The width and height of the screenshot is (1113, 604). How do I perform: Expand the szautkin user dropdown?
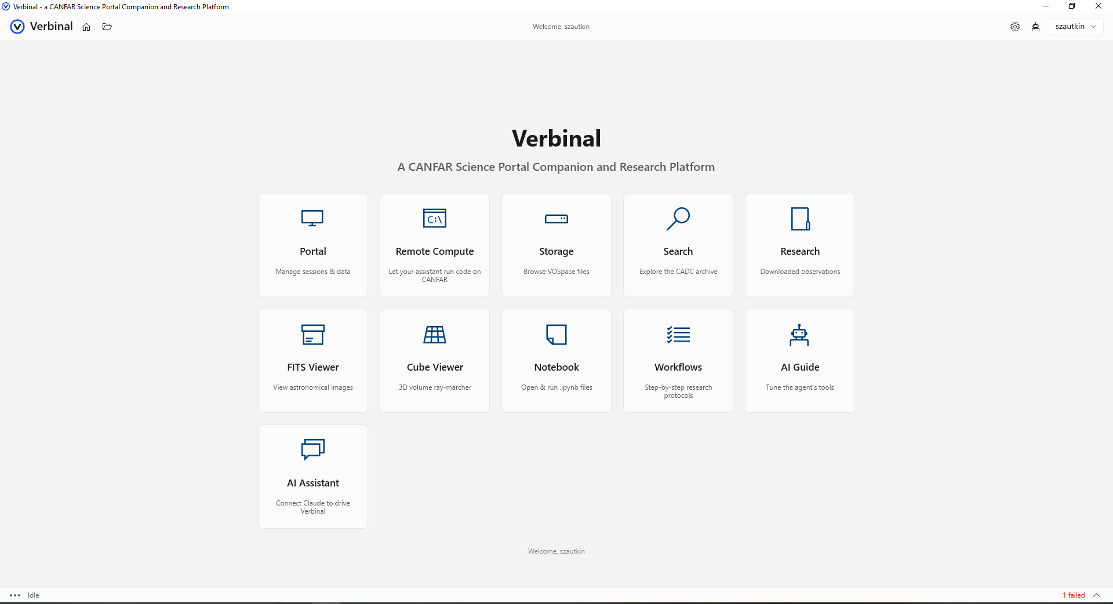[x=1076, y=27]
